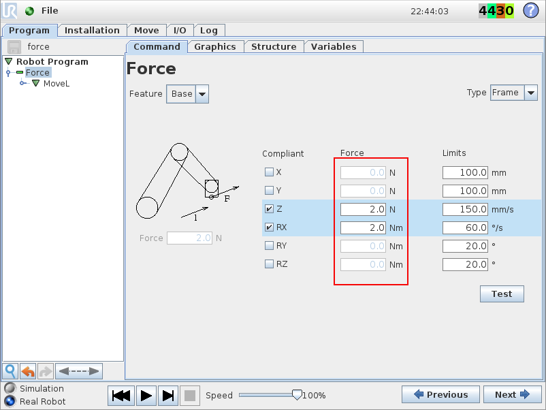The height and width of the screenshot is (410, 546).
Task: Click the X limit 100.0 mm field
Action: point(465,172)
